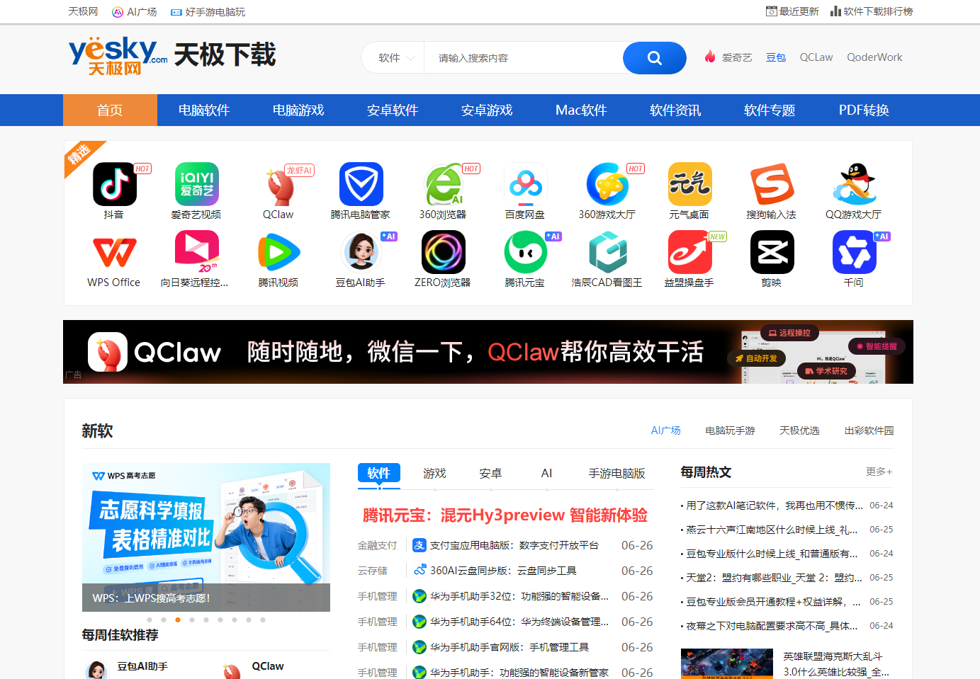
Task: Open the 百度网盘 icon
Action: coord(525,184)
